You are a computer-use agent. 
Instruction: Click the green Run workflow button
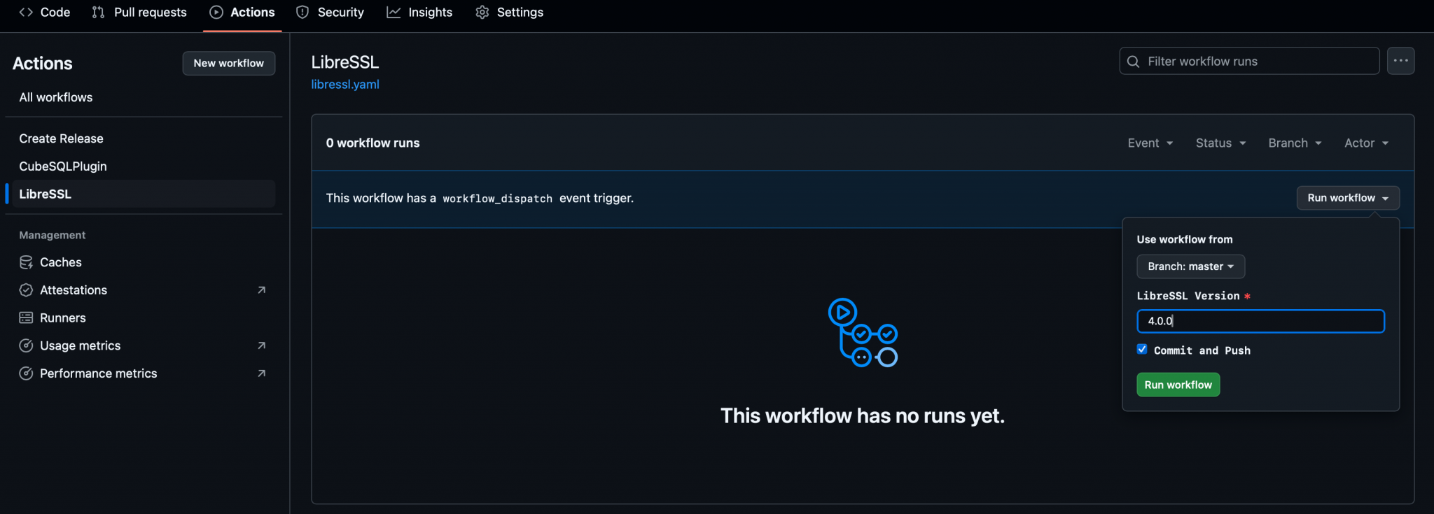[1178, 385]
